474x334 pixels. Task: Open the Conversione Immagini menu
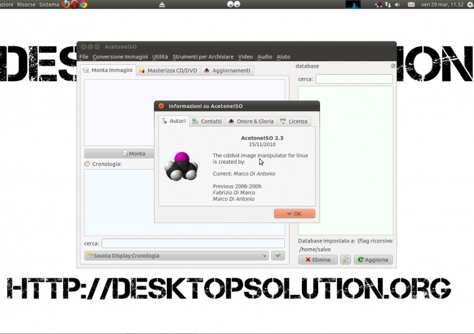click(120, 57)
